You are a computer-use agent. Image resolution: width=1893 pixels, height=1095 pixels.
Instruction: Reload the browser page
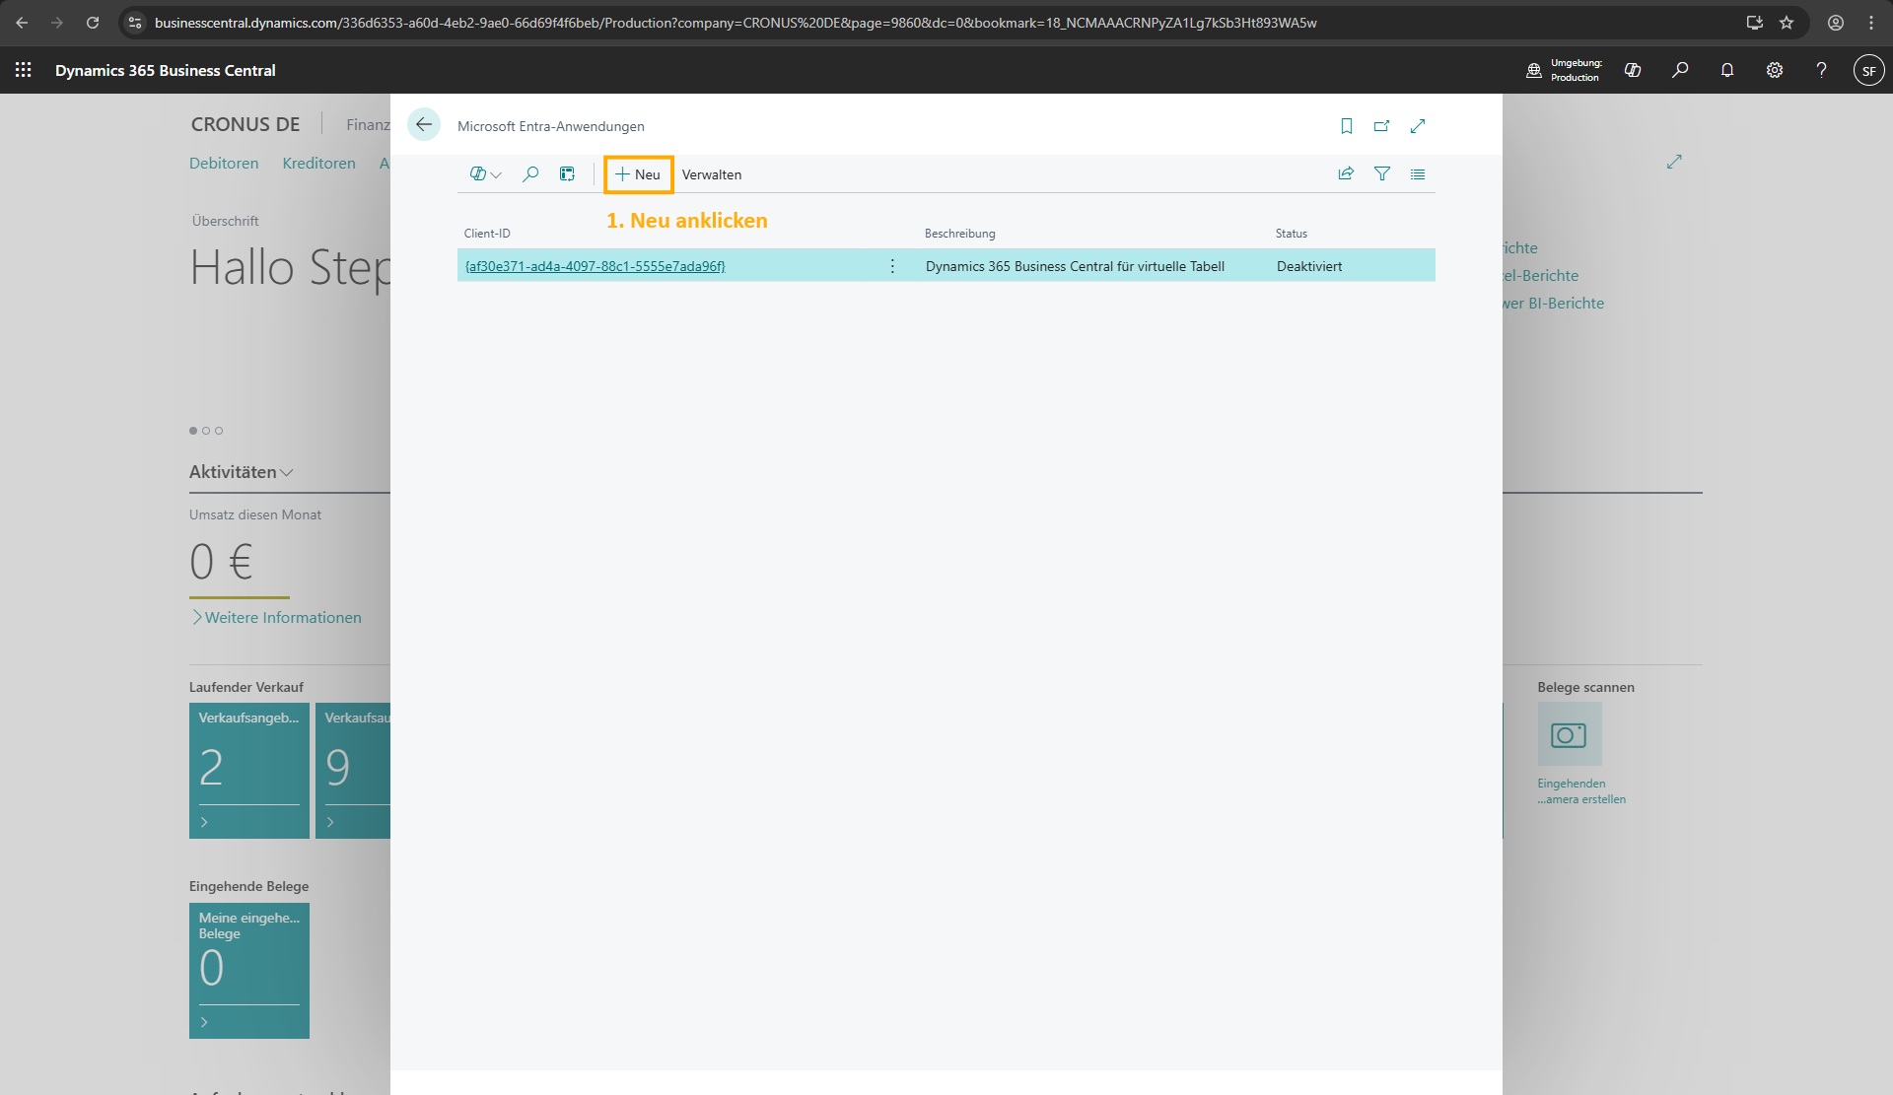tap(93, 23)
